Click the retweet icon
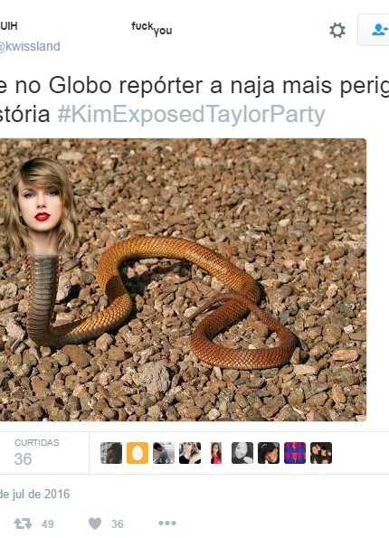 (23, 524)
